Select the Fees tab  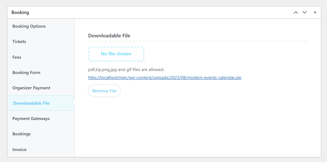click(17, 57)
